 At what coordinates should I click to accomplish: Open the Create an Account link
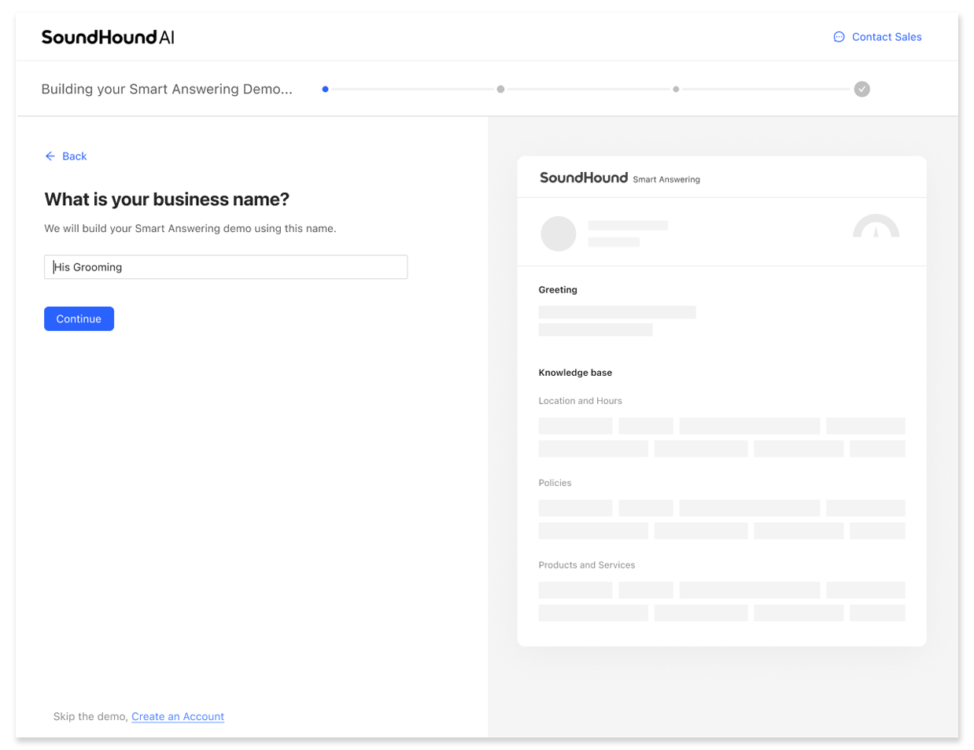tap(178, 716)
